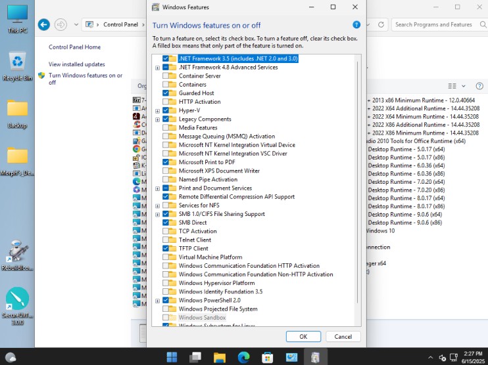Open File Explorer from taskbar

[x=220, y=357]
